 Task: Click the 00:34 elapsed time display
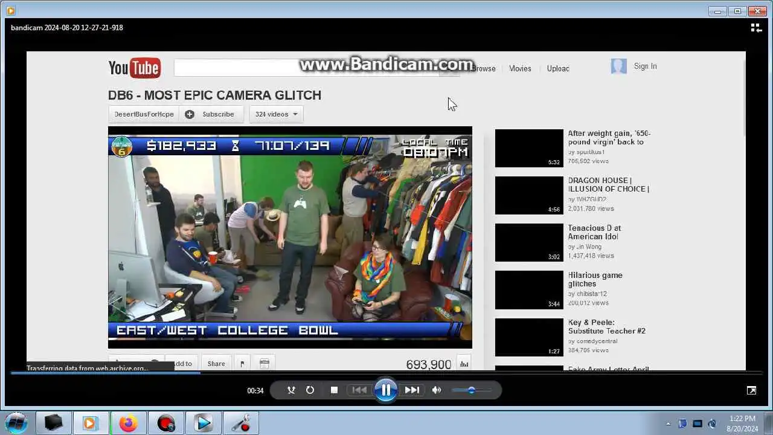pos(255,391)
